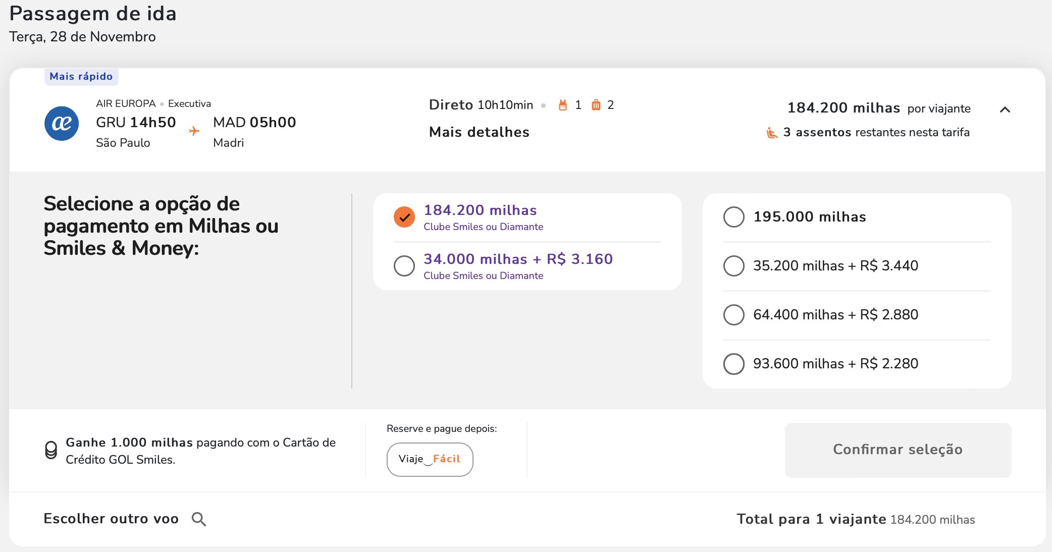Click the remaining seats icon
Image resolution: width=1052 pixels, height=552 pixels.
[772, 133]
